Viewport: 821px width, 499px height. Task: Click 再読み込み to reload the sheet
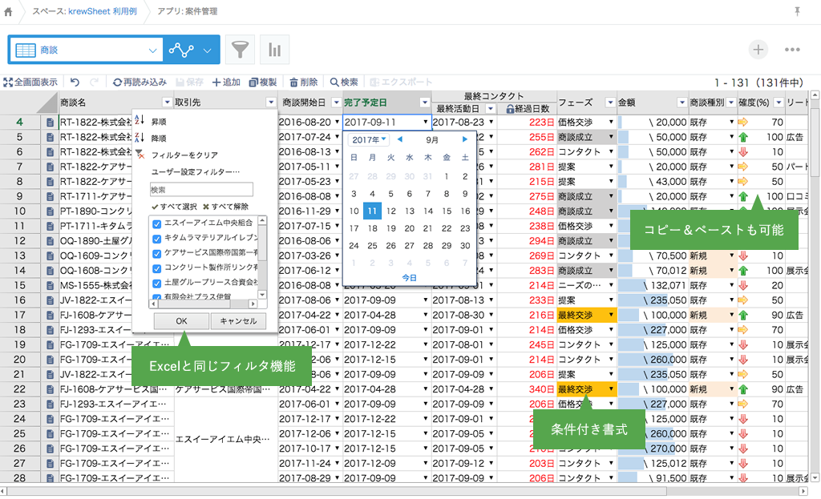[140, 82]
